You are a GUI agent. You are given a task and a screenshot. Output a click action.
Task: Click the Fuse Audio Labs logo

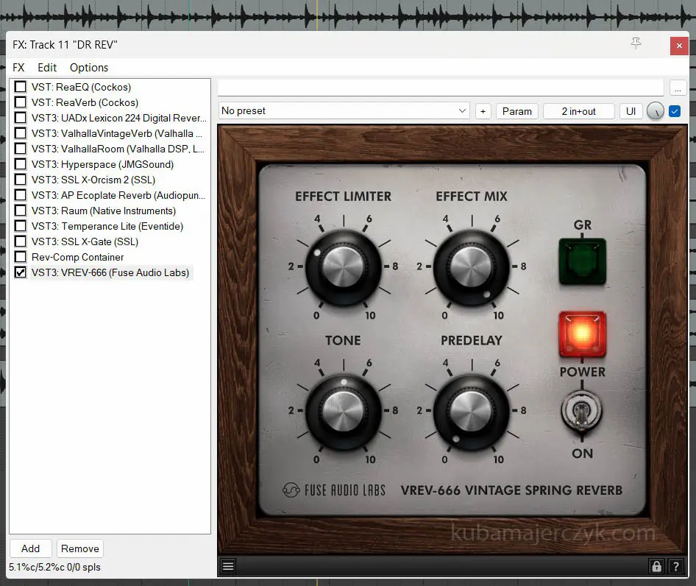(x=334, y=490)
